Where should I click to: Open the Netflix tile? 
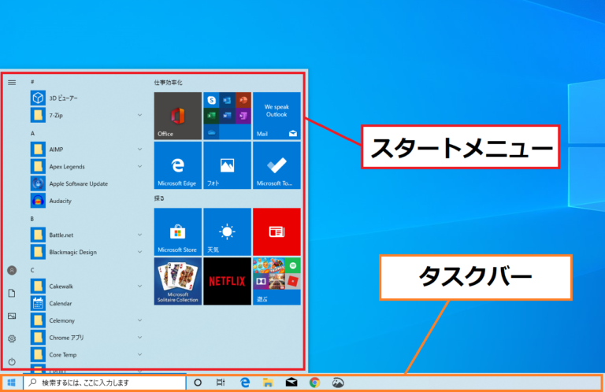tap(227, 281)
